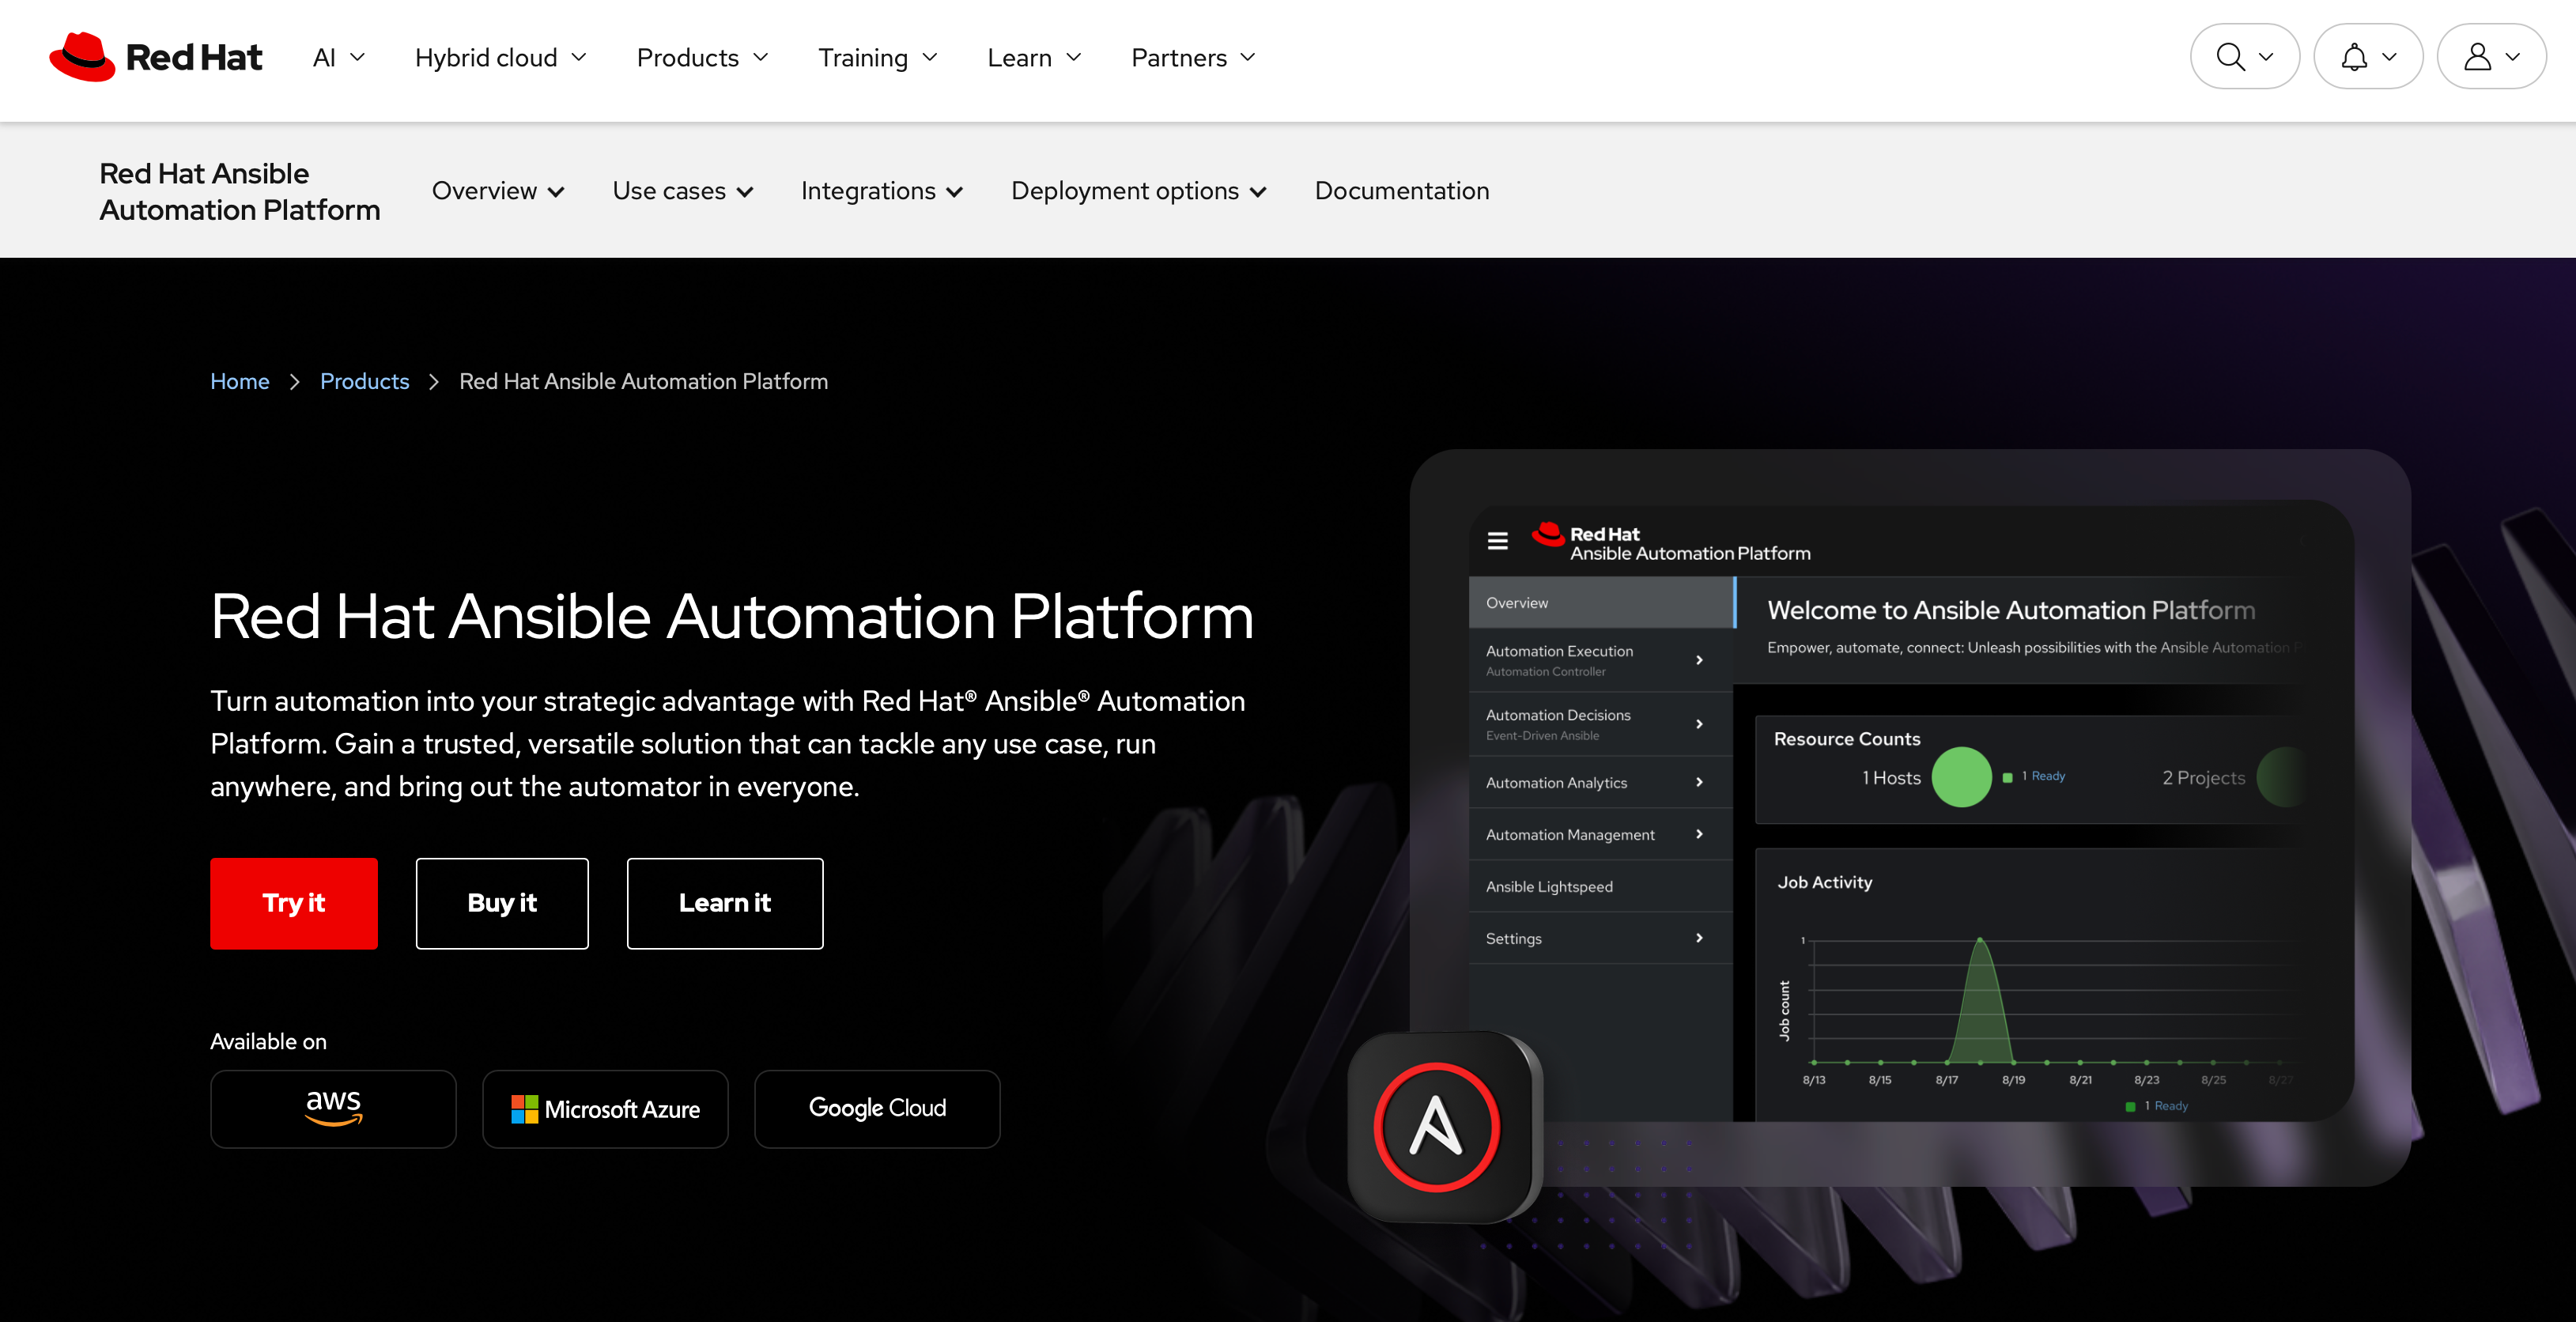
Task: Go to the Documentation link
Action: click(1401, 191)
